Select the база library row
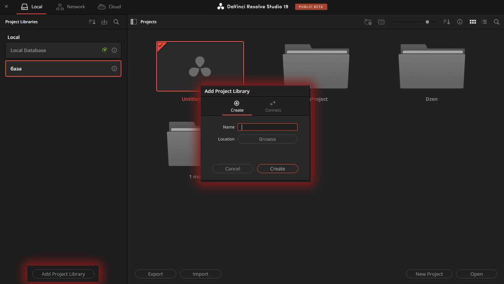This screenshot has width=504, height=284. (x=63, y=69)
